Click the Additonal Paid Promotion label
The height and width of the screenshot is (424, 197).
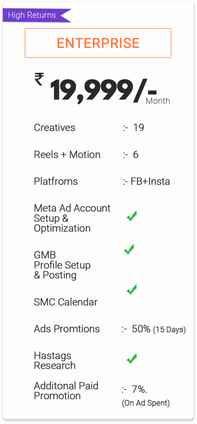pyautogui.click(x=66, y=390)
